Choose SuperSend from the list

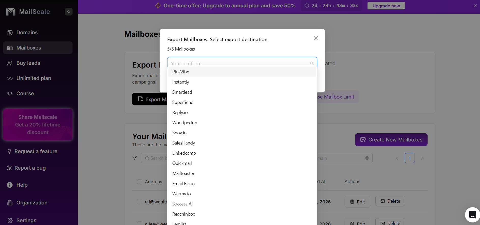pos(242,102)
